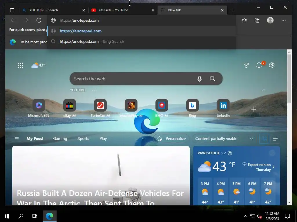Click the page vertical scrollbar thumb
297x222 pixels.
pyautogui.click(x=289, y=78)
